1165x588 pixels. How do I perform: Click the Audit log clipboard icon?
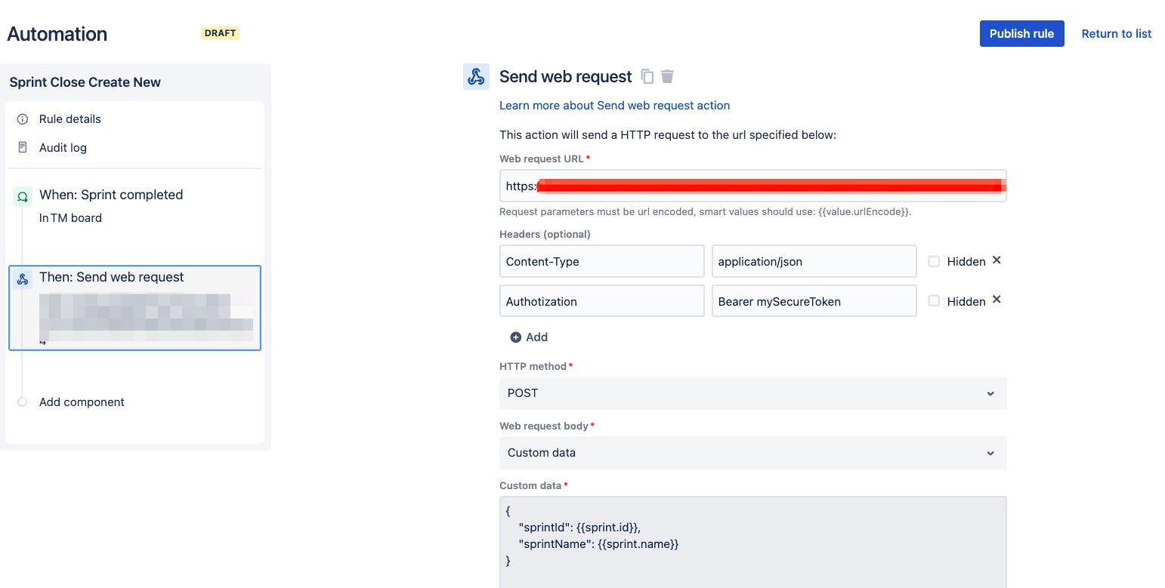pos(22,147)
